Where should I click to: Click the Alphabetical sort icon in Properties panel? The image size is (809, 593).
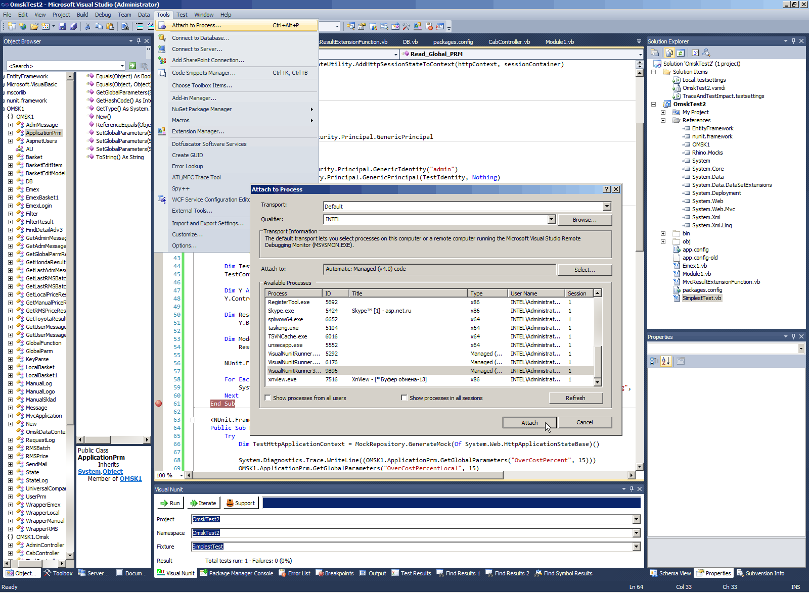[x=665, y=361]
